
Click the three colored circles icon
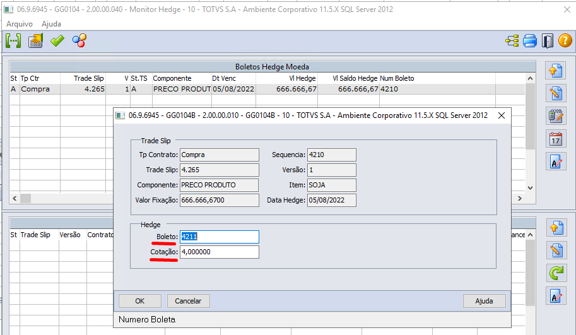click(79, 41)
